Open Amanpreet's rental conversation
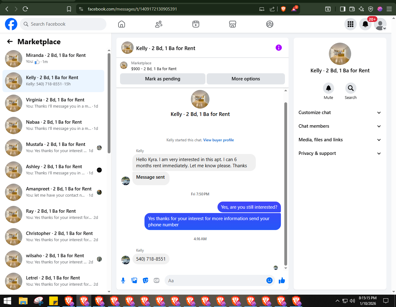The image size is (396, 307). tap(53, 192)
